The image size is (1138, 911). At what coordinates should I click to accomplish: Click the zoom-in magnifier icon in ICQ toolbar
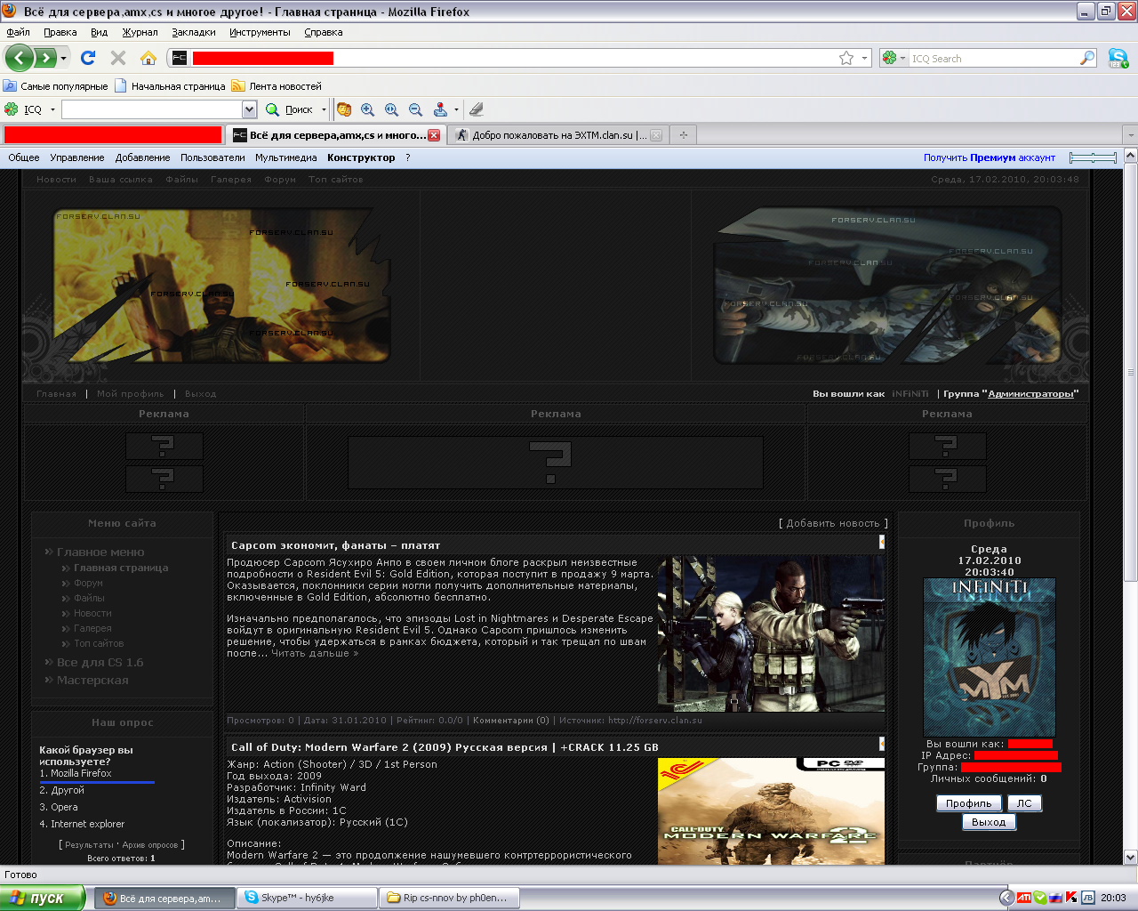(367, 109)
